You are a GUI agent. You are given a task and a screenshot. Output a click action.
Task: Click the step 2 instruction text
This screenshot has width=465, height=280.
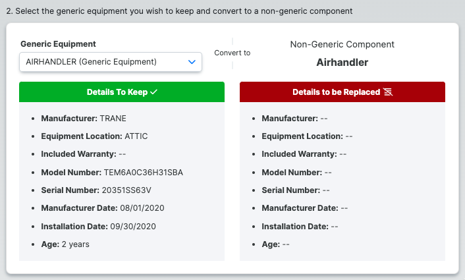point(179,11)
